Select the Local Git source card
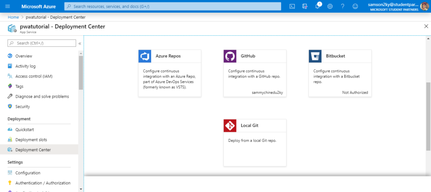Screen dimensions: 431x192 pos(255,143)
